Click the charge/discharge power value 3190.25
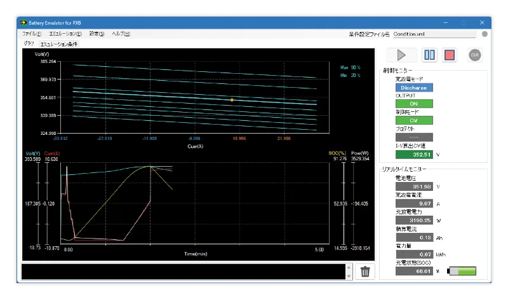The width and height of the screenshot is (508, 299). tap(414, 220)
